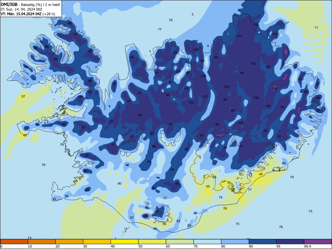This screenshot has height=249, width=332.
Task: Click the humidity value '81' on southwest peninsula
Action: coord(55,199)
